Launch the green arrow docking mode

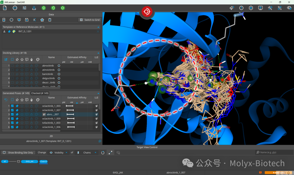63,8
